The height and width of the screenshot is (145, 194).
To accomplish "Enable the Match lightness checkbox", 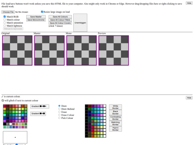I will tap(5, 26).
